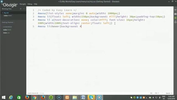Click the blue info tray icon
This screenshot has height=100, width=177.
(137, 97)
